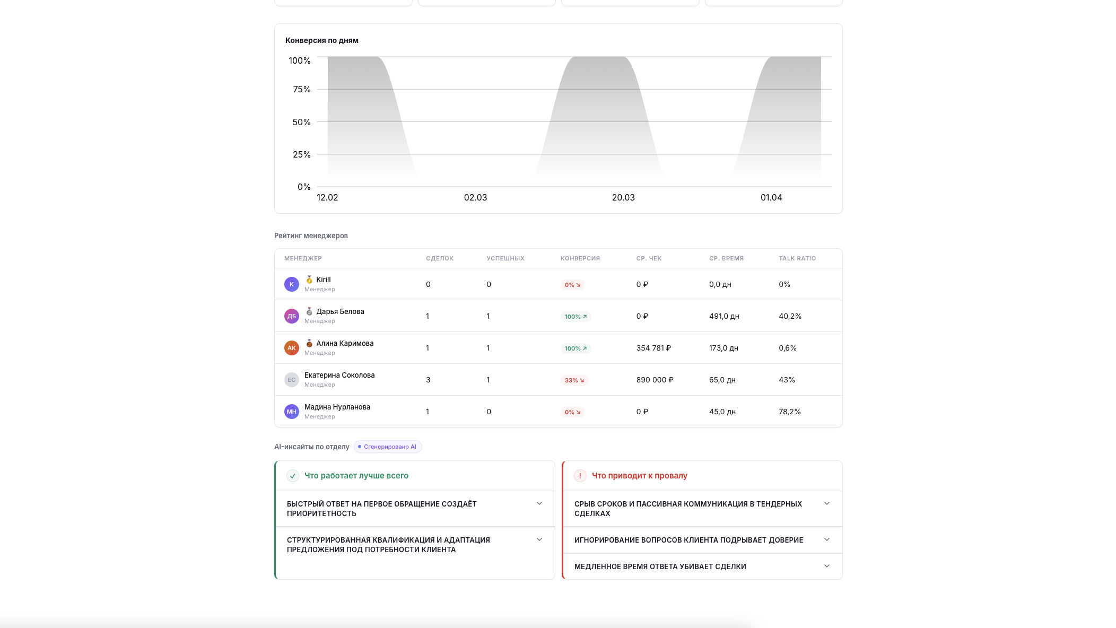The image size is (1116, 628).
Task: Click Екатерина Соколова's 33% conversion badge
Action: 574,380
